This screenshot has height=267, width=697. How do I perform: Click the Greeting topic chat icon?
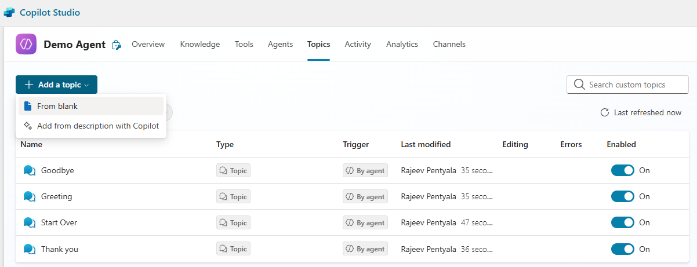click(x=30, y=196)
